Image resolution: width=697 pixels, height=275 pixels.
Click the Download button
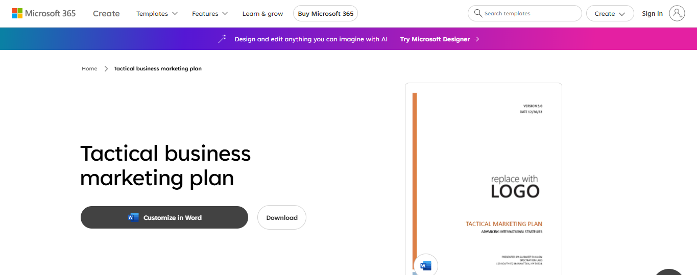click(x=282, y=217)
